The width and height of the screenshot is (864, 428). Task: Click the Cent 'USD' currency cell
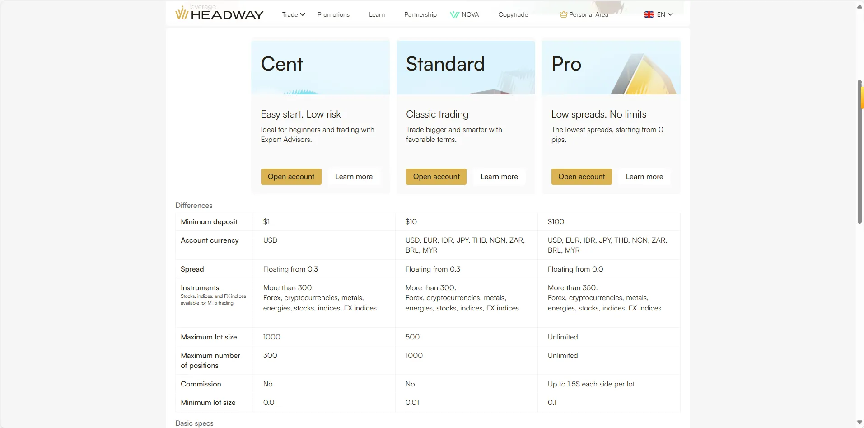(x=270, y=240)
